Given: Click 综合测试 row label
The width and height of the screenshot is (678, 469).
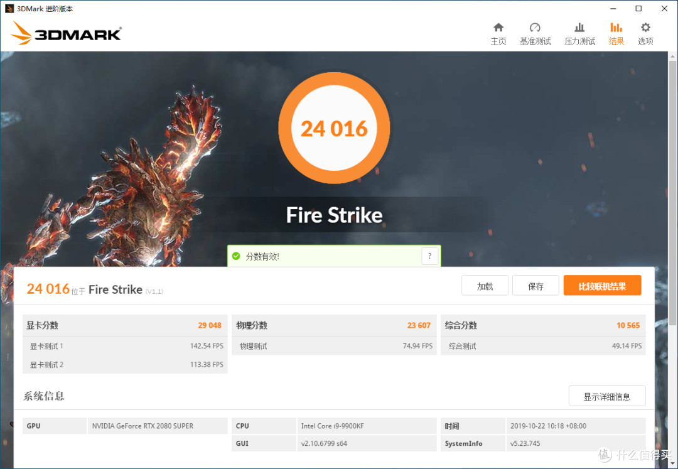Looking at the screenshot, I should click(x=463, y=346).
